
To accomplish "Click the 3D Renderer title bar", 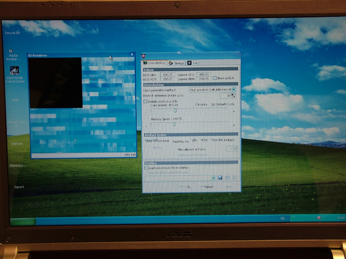I will [x=81, y=55].
